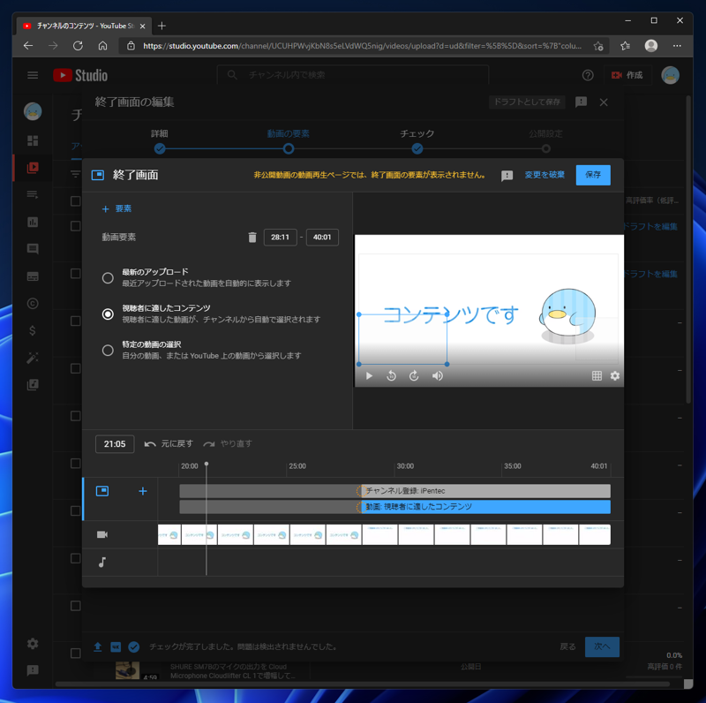Click browser home button
706x703 pixels.
(x=102, y=46)
